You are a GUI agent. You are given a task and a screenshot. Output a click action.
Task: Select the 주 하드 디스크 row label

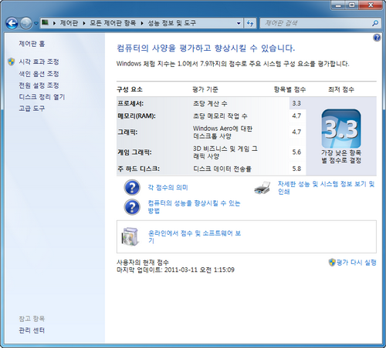tap(138, 169)
